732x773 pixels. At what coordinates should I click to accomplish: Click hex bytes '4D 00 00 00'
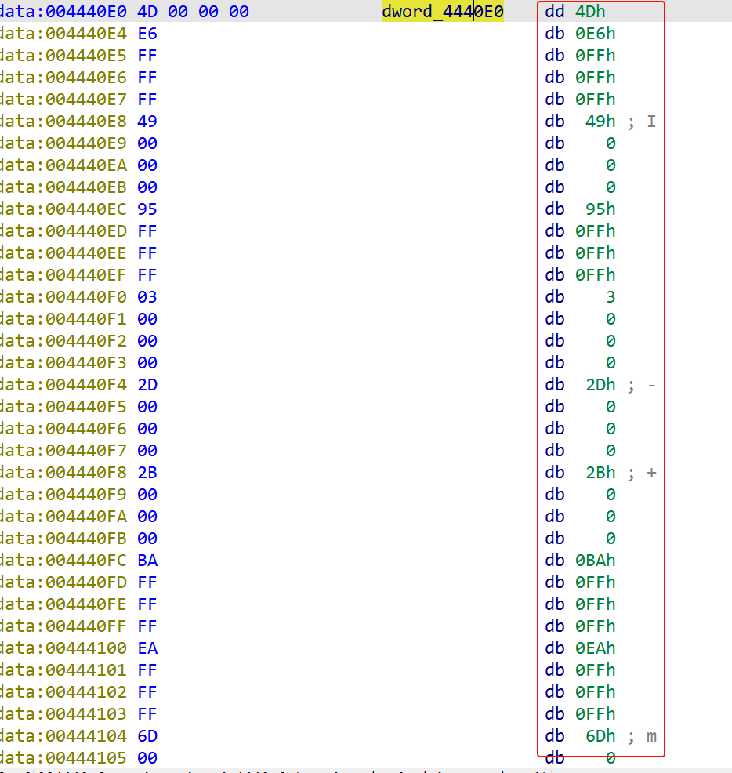coord(194,11)
